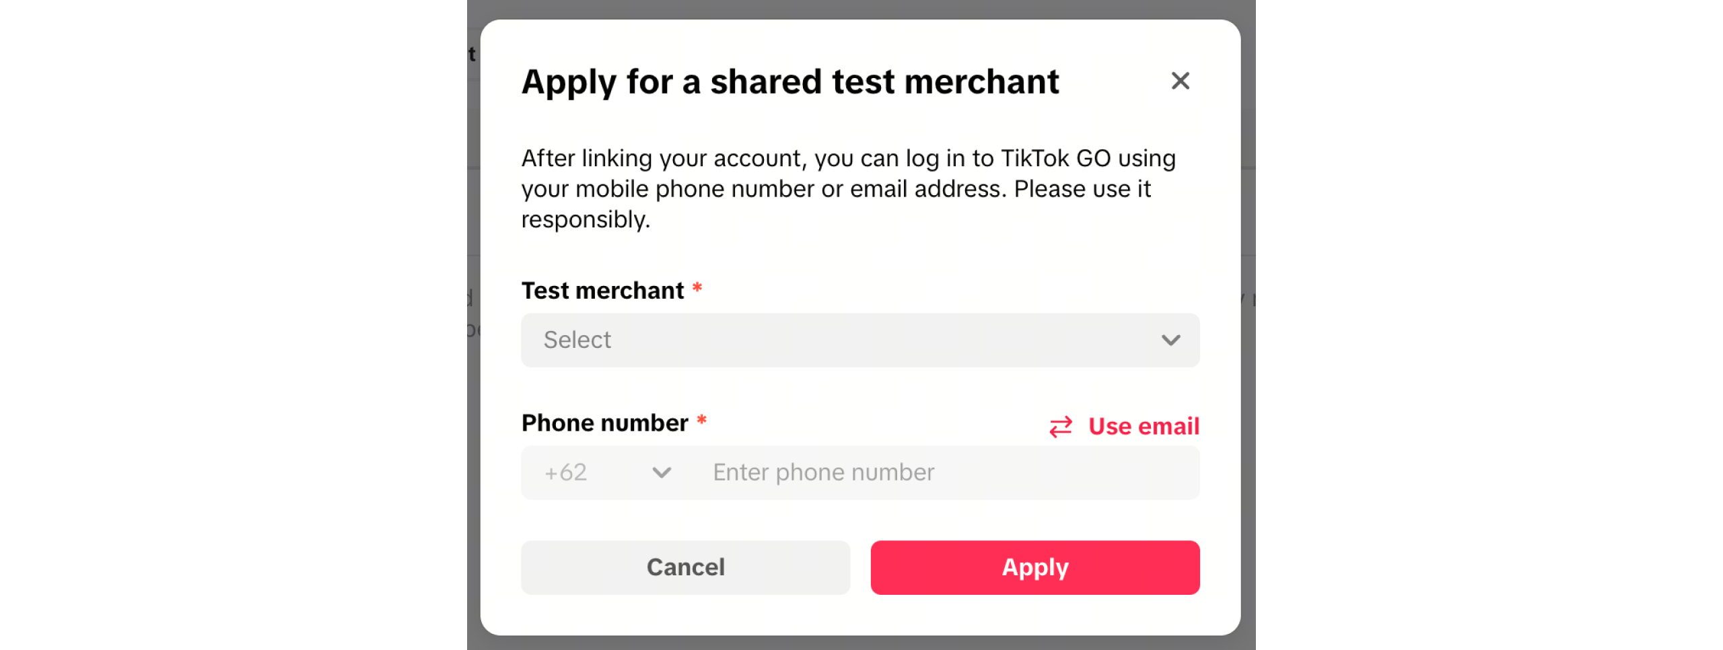Submit with the red Apply button
This screenshot has width=1723, height=650.
click(1034, 567)
